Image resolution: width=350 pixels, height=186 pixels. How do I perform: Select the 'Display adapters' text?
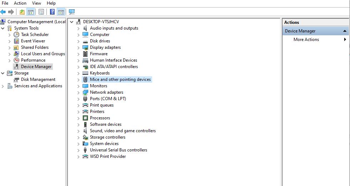point(105,47)
